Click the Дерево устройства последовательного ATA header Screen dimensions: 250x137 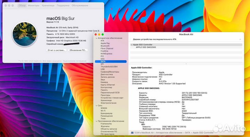coord(155,39)
